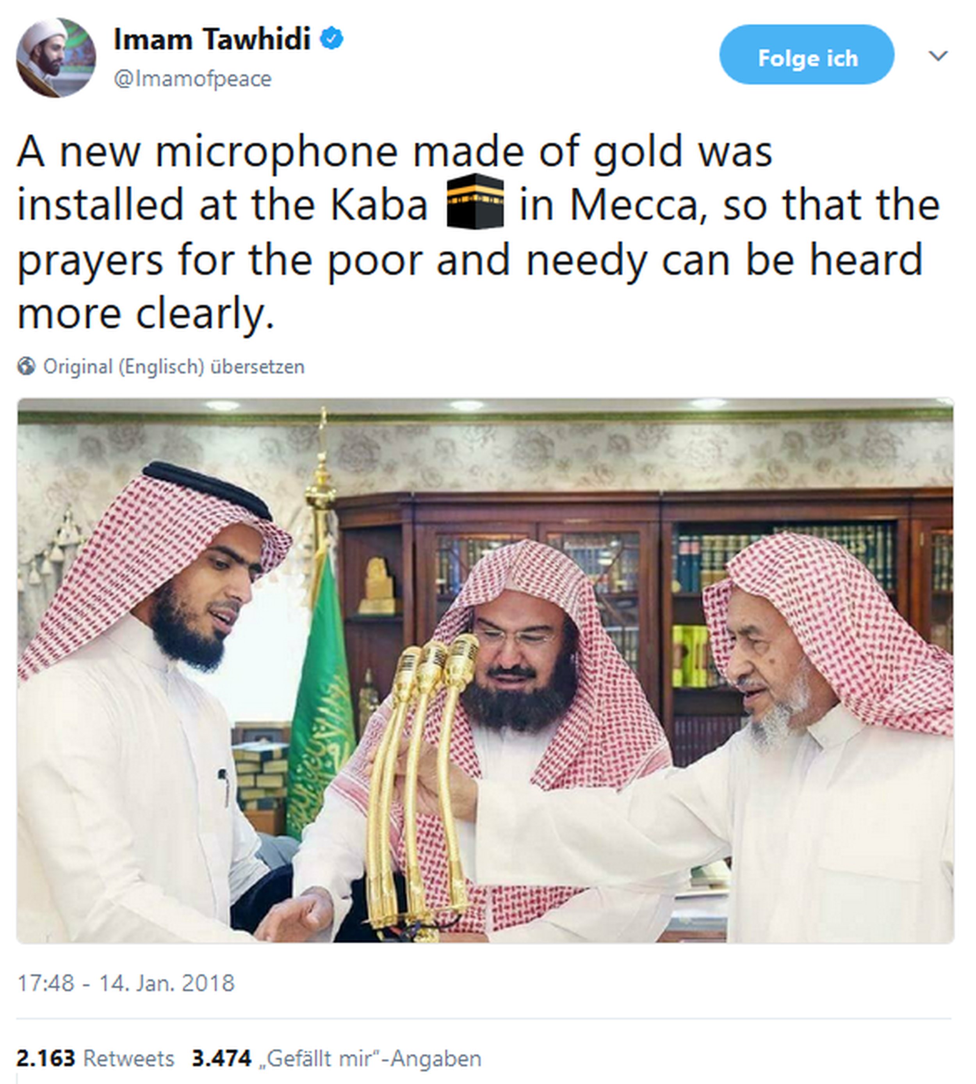Viewport: 976px width, 1084px height.
Task: Open Imam Tawhidi's profile avatar
Action: click(56, 57)
